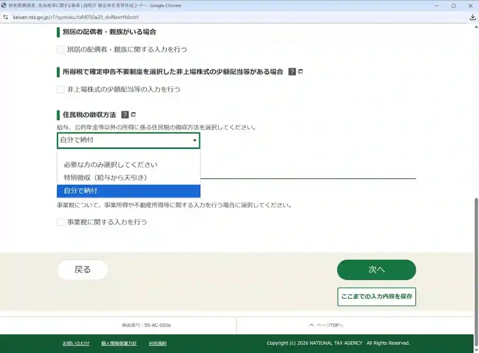
Task: Click ここまでの入力内容を保存
Action: (376, 296)
